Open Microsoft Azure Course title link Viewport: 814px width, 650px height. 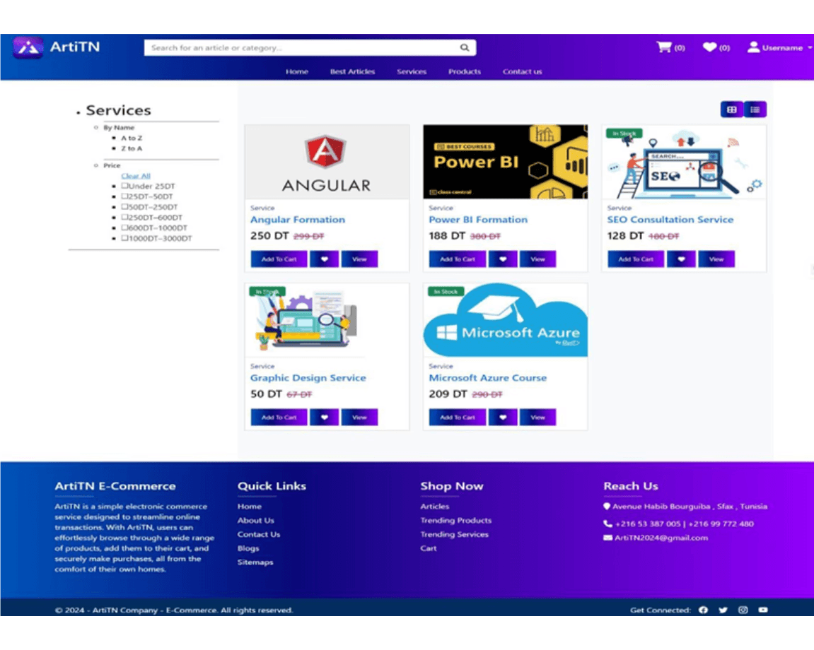click(487, 378)
